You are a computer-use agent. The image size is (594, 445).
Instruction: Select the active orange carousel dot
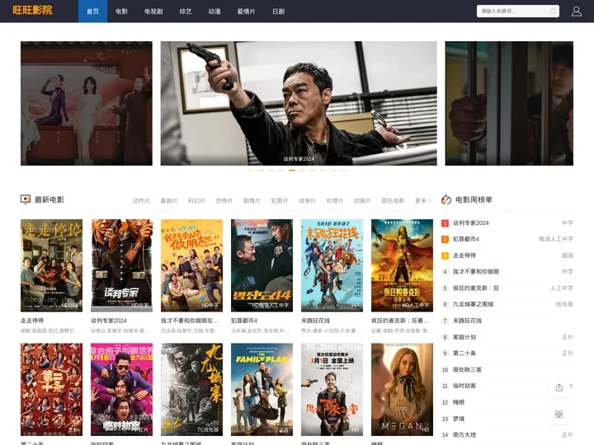pos(292,171)
